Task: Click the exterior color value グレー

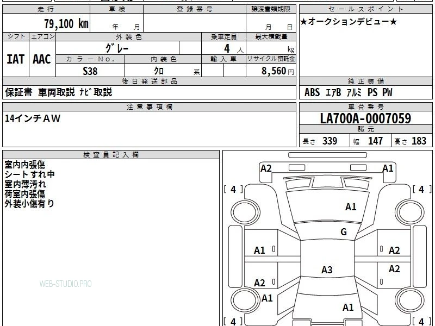Action: click(117, 48)
